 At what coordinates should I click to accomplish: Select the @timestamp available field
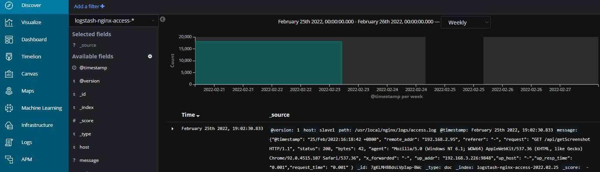click(x=93, y=68)
